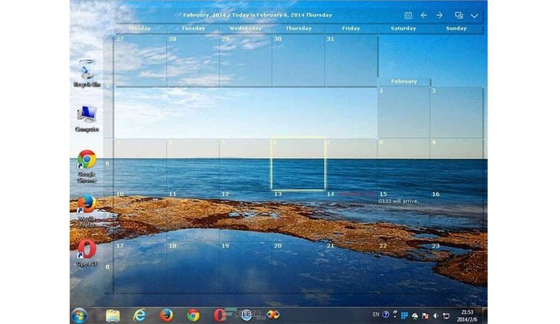The image size is (560, 324).
Task: Launch Opera from the taskbar
Action: coord(219,315)
